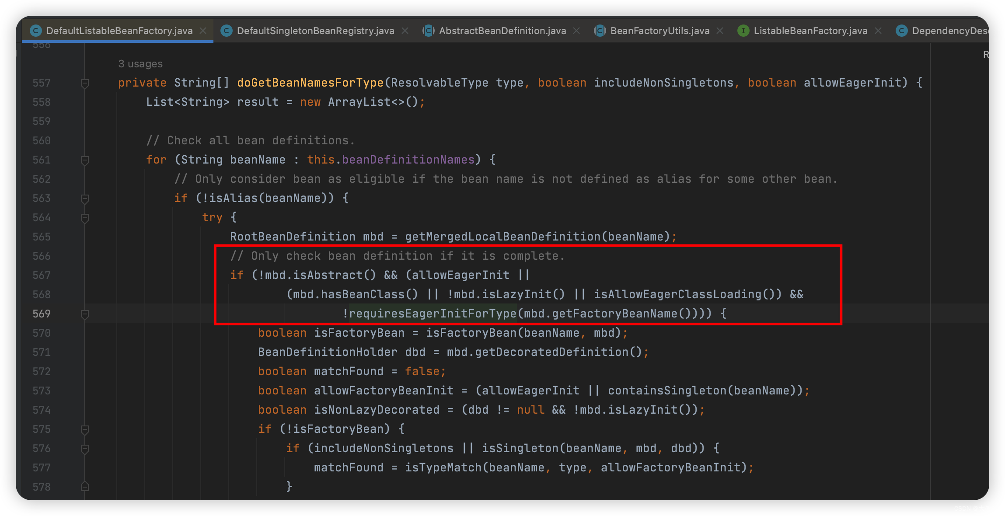Collapse the for loop fold at line 561
The image size is (1005, 516).
coord(85,160)
